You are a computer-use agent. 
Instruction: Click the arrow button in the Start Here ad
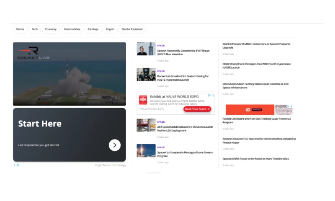tap(115, 145)
